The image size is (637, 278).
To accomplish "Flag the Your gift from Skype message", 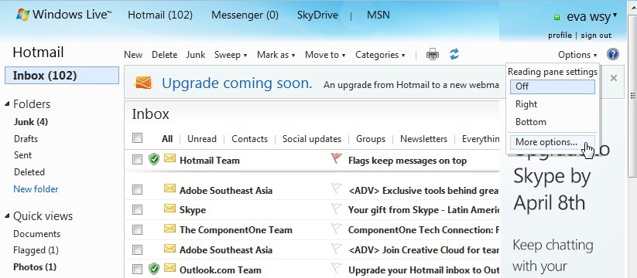I will (337, 208).
